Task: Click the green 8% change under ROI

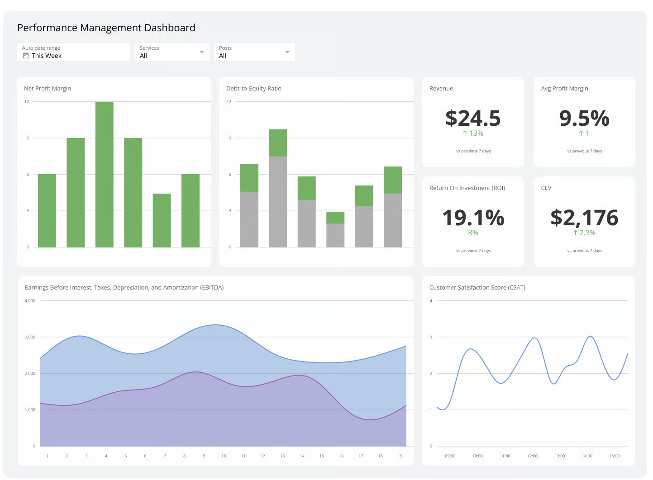Action: pyautogui.click(x=473, y=233)
